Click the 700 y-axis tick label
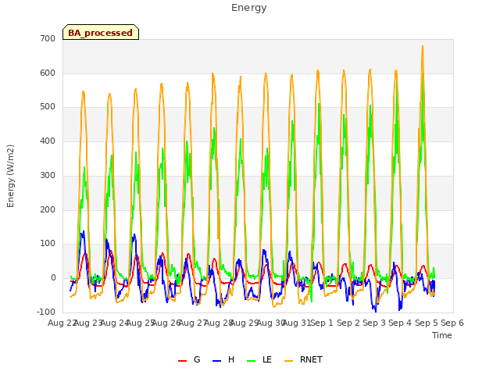 click(x=48, y=38)
